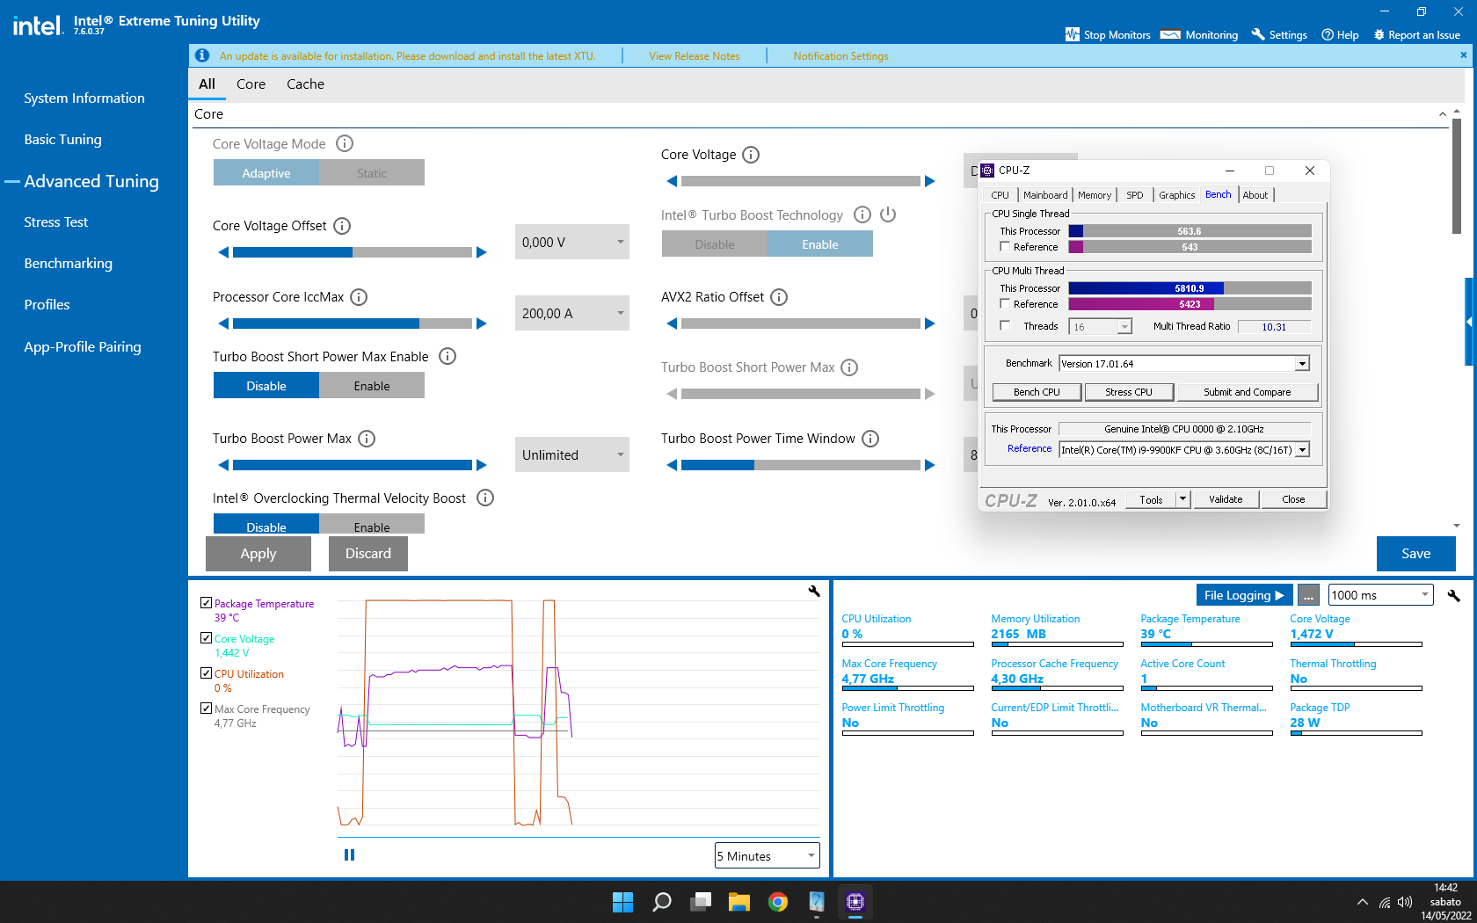The image size is (1477, 923).
Task: Open Task View on taskbar
Action: (701, 902)
